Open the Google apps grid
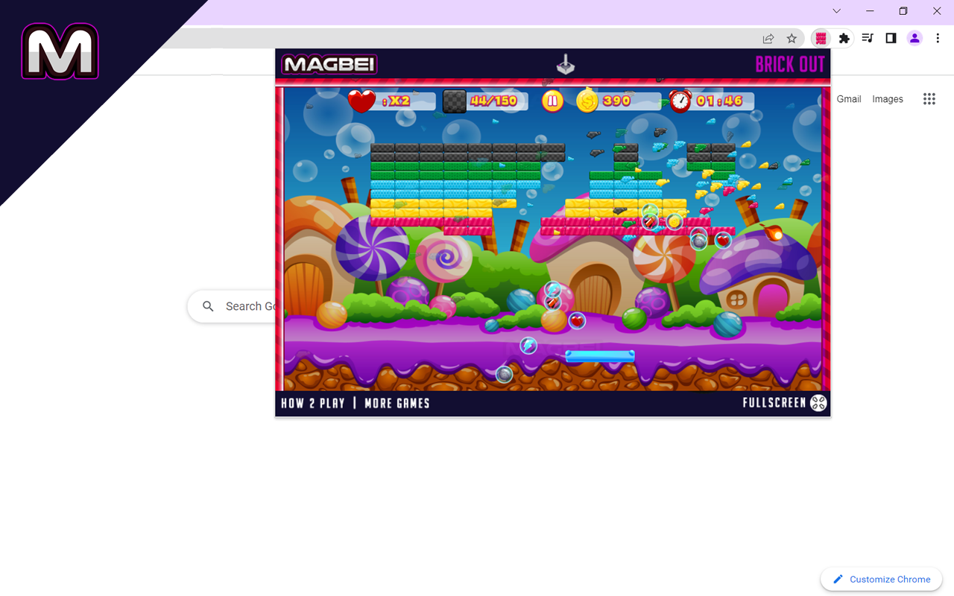This screenshot has width=954, height=596. click(929, 99)
